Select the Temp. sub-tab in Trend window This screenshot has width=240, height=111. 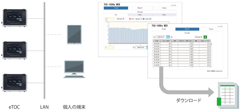(164, 15)
